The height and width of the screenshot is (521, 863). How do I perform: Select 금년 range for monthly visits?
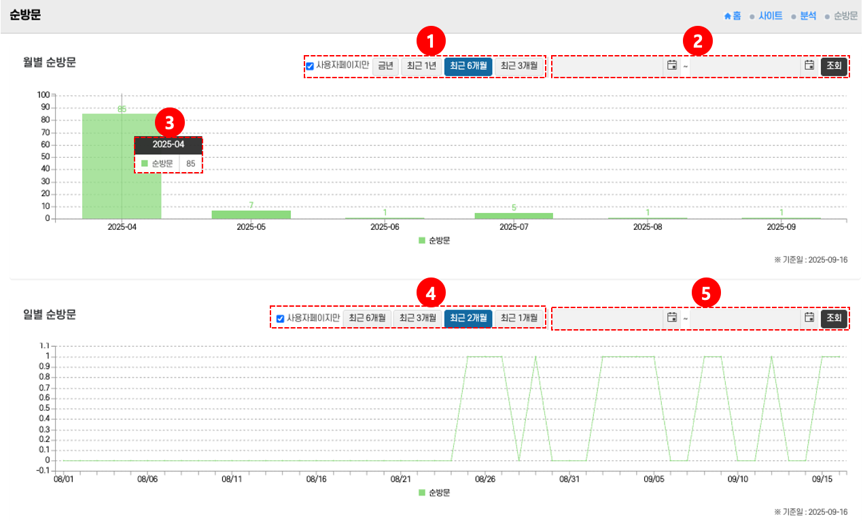(385, 66)
